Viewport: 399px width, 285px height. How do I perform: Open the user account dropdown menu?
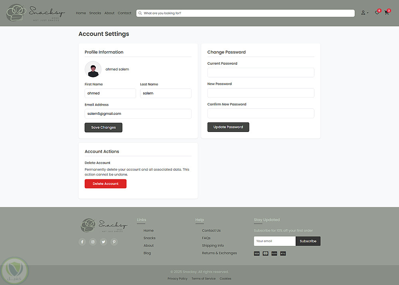pos(365,13)
